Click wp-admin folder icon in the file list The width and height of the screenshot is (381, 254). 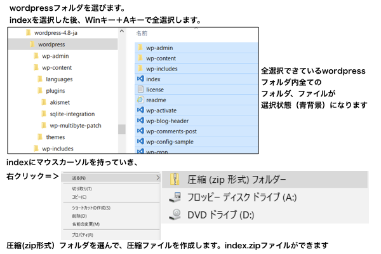[x=140, y=48]
